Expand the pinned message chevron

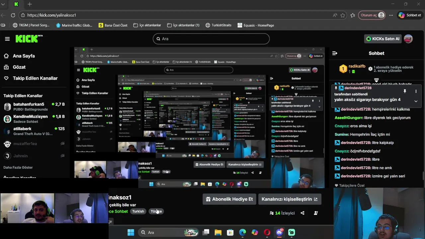coord(416,101)
